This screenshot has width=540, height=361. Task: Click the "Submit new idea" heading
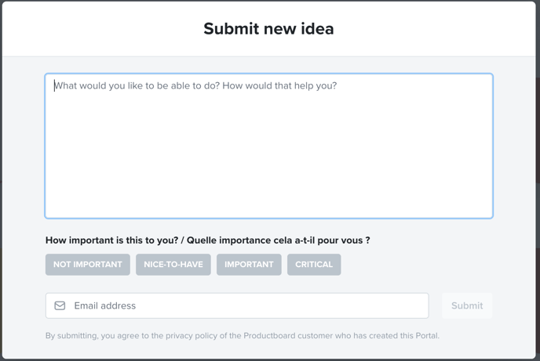click(x=268, y=28)
